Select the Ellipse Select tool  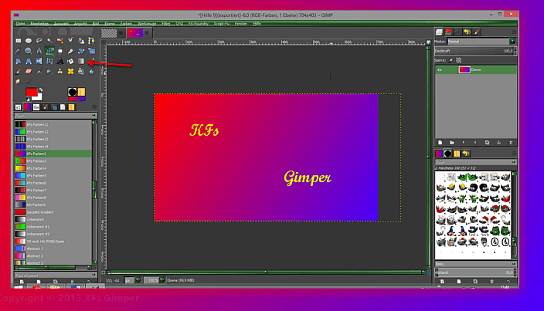pyautogui.click(x=29, y=41)
